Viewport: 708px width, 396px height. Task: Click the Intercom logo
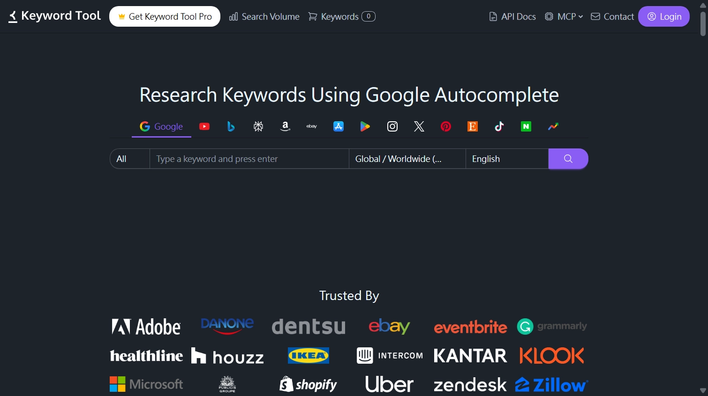390,356
